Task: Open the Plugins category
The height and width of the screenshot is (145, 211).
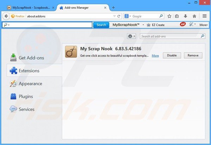Action: [21, 97]
